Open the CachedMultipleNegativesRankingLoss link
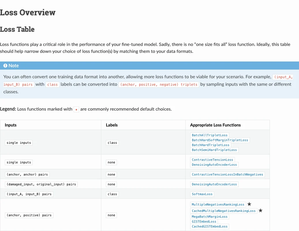The height and width of the screenshot is (231, 299). click(x=224, y=211)
